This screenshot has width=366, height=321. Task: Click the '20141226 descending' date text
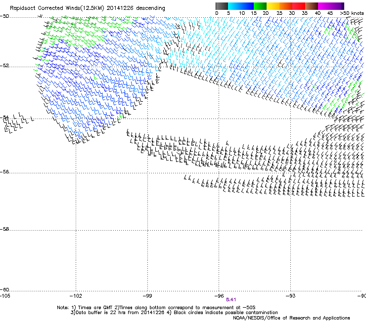[136, 8]
